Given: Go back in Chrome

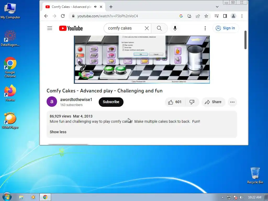Looking at the screenshot, I should click(46, 16).
